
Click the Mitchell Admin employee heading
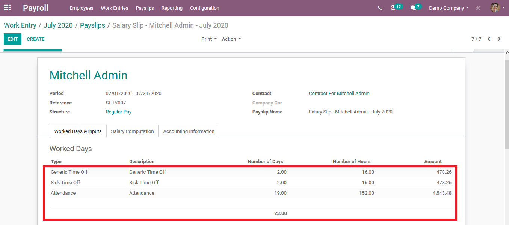pos(88,75)
